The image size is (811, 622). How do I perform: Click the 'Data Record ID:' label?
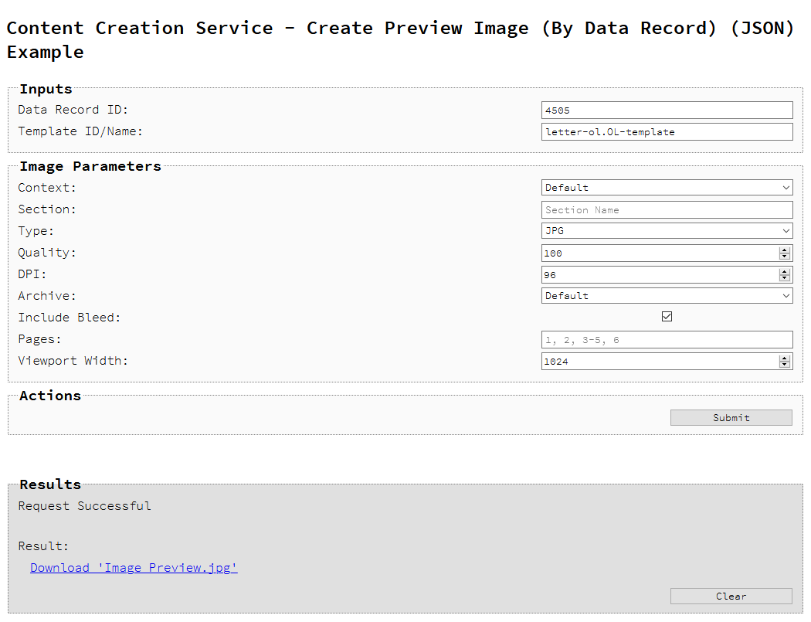(73, 110)
